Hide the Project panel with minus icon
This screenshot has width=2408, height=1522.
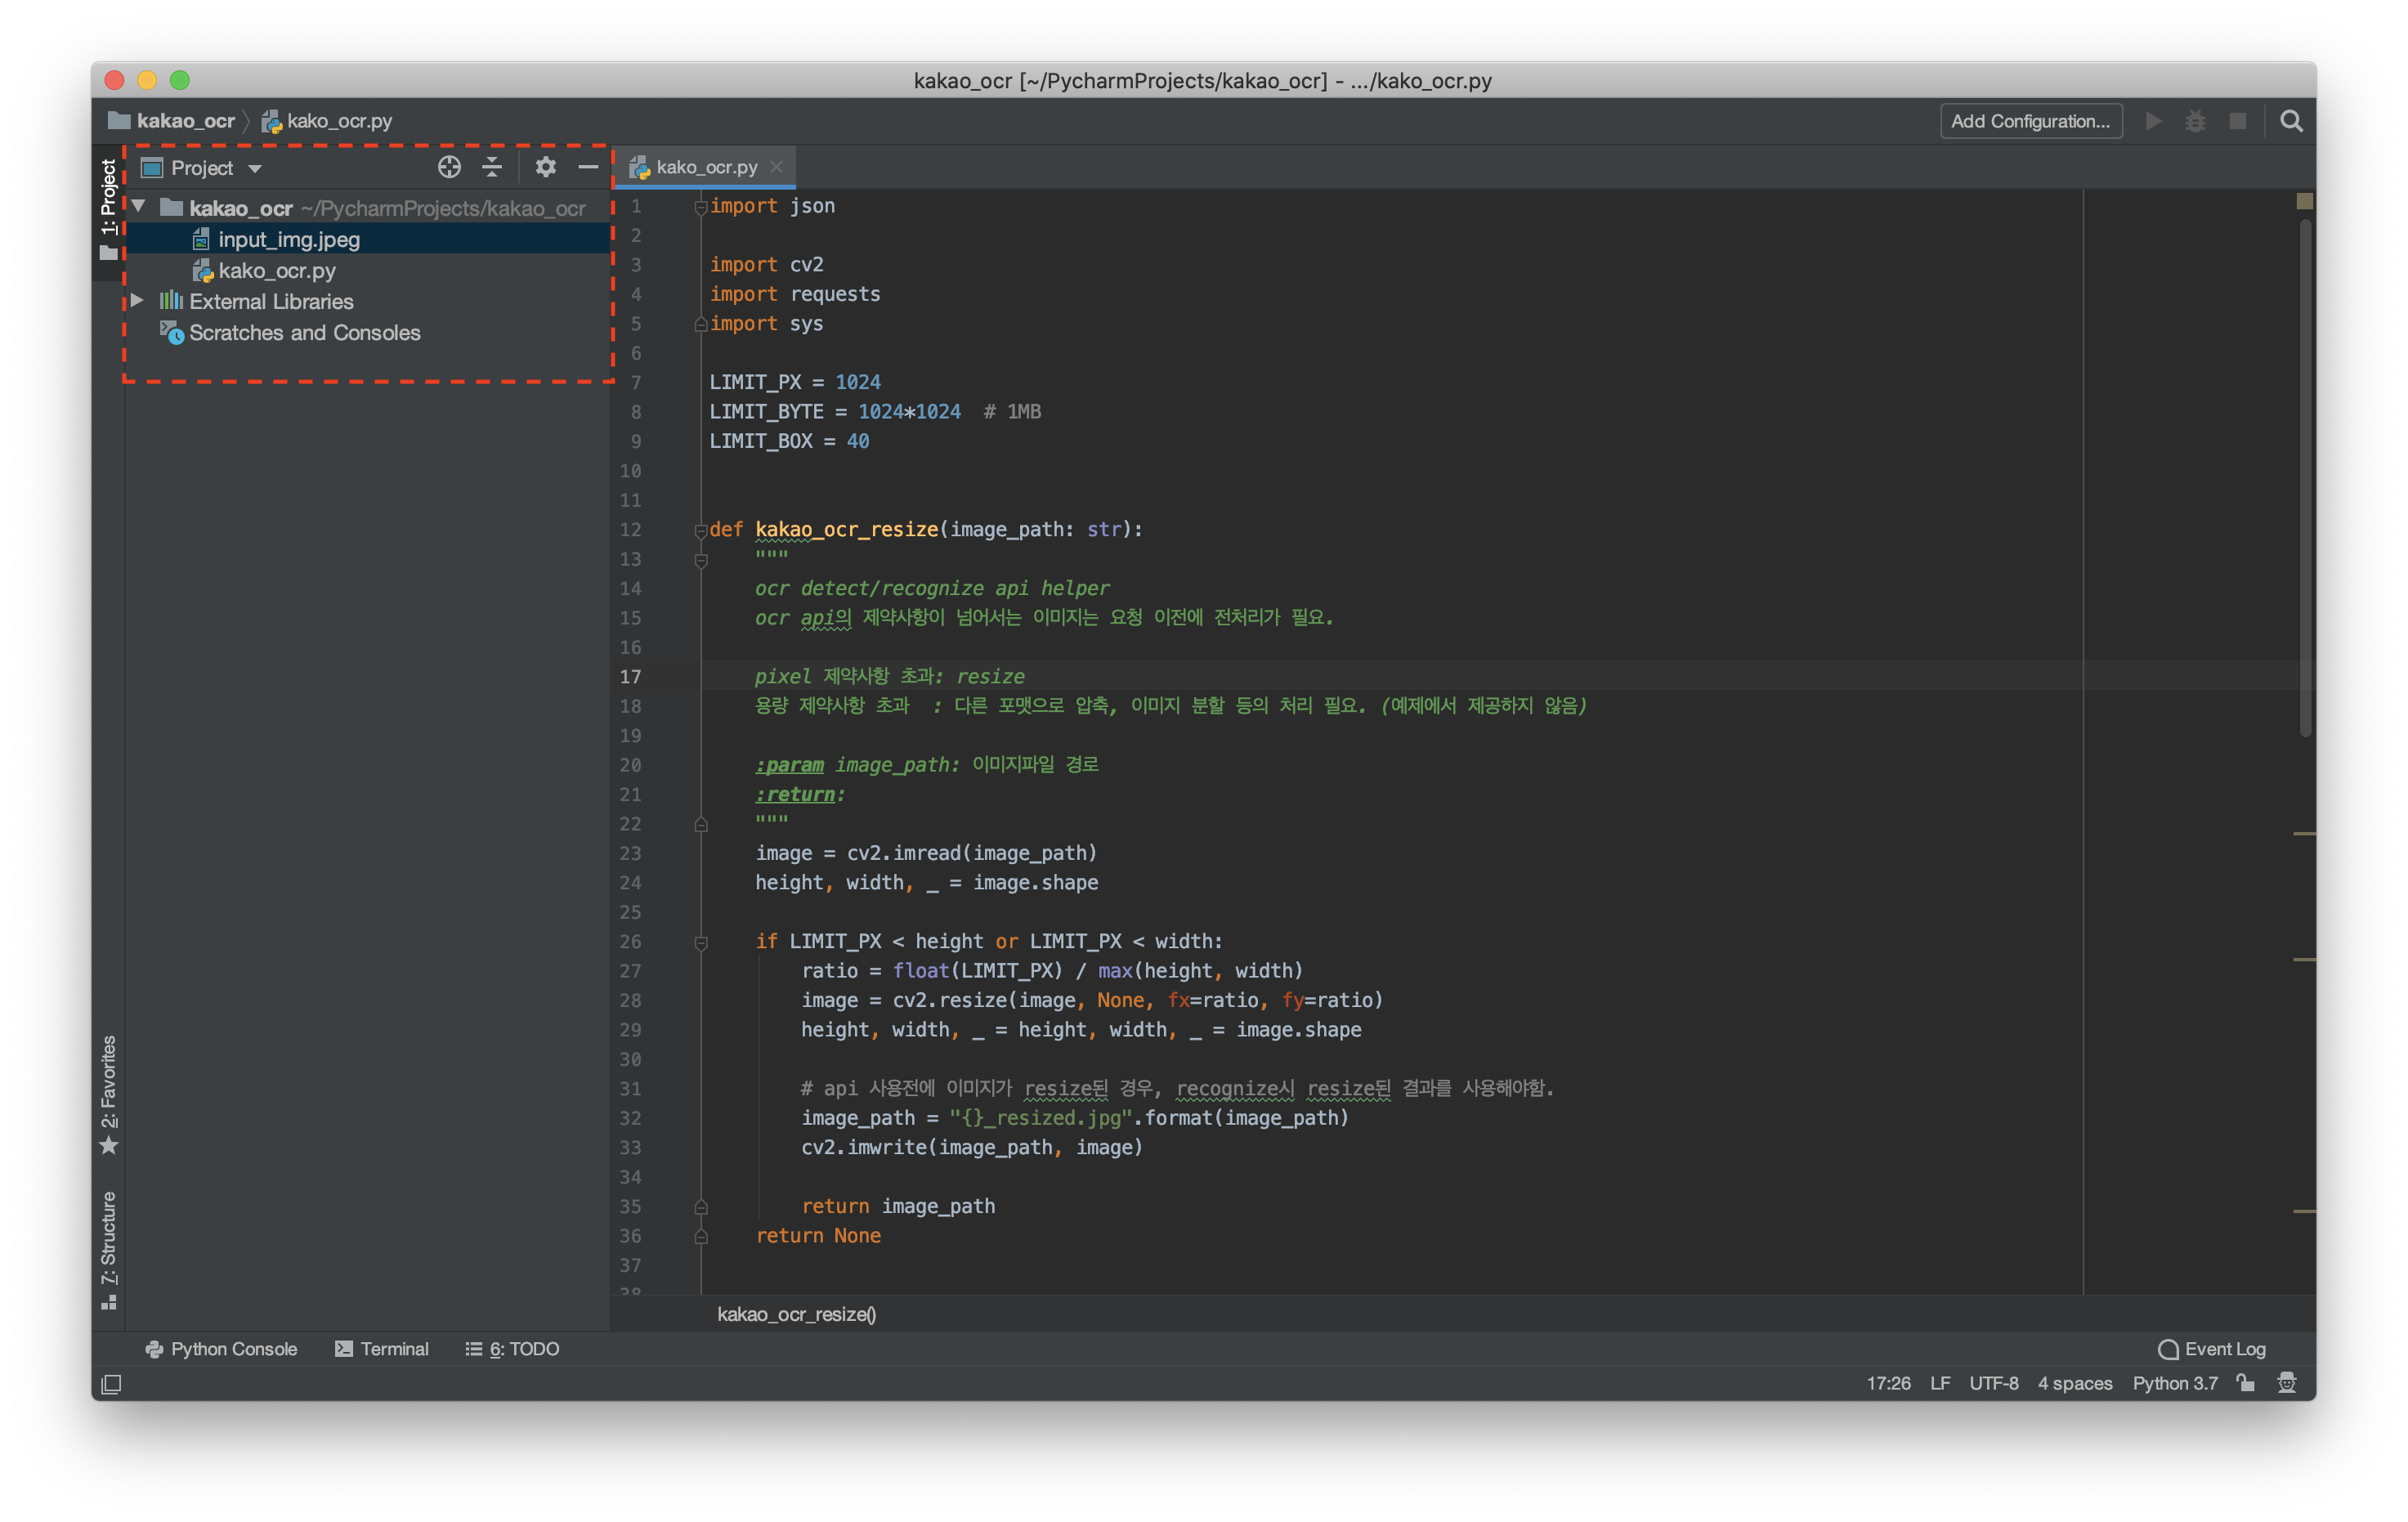pyautogui.click(x=588, y=167)
